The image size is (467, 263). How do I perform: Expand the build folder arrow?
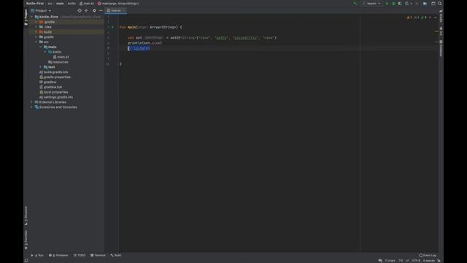point(36,32)
